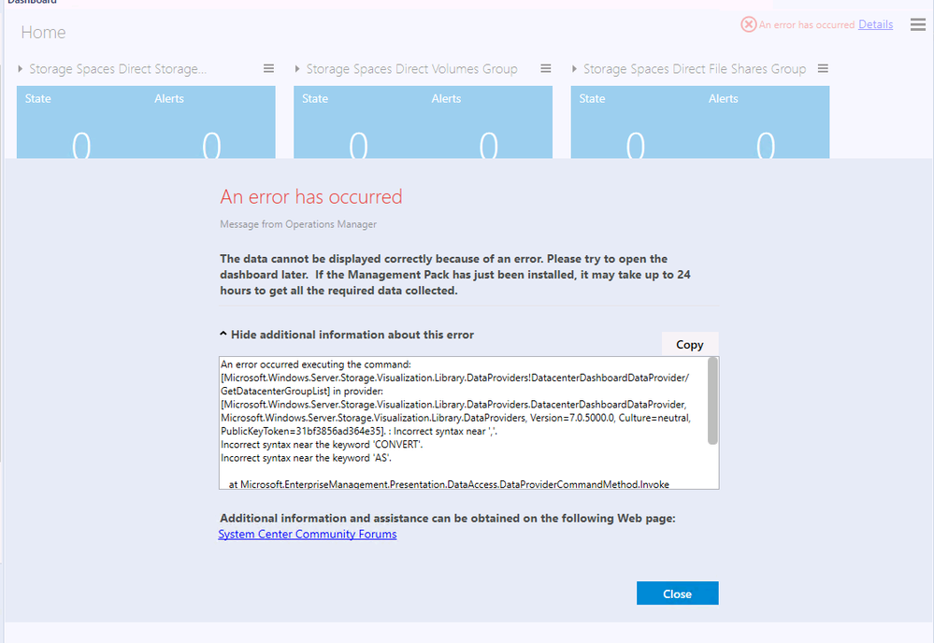The width and height of the screenshot is (934, 643).
Task: Click the 'An error has occurred' status text at top
Action: (807, 25)
